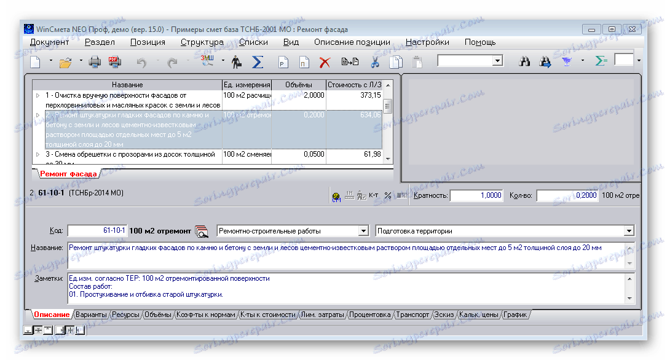Click the percent sign icon

[x=387, y=195]
